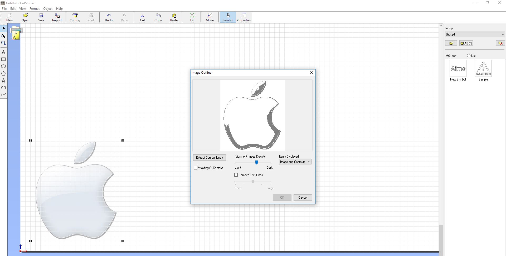Screen dimensions: 506x256
Task: Click the apple image on the canvas
Action: coord(76,190)
